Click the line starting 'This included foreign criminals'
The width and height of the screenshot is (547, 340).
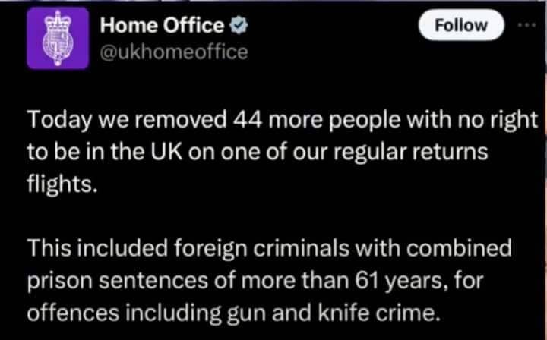[270, 249]
